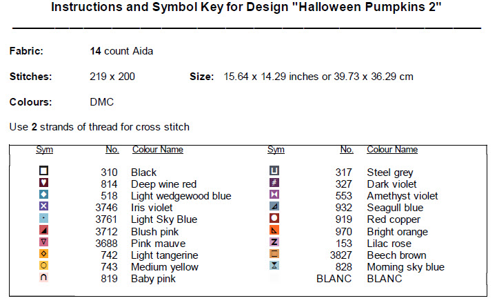The height and width of the screenshot is (305, 497).
Task: Click the Lilac rose Z symbol
Action: coord(274,242)
